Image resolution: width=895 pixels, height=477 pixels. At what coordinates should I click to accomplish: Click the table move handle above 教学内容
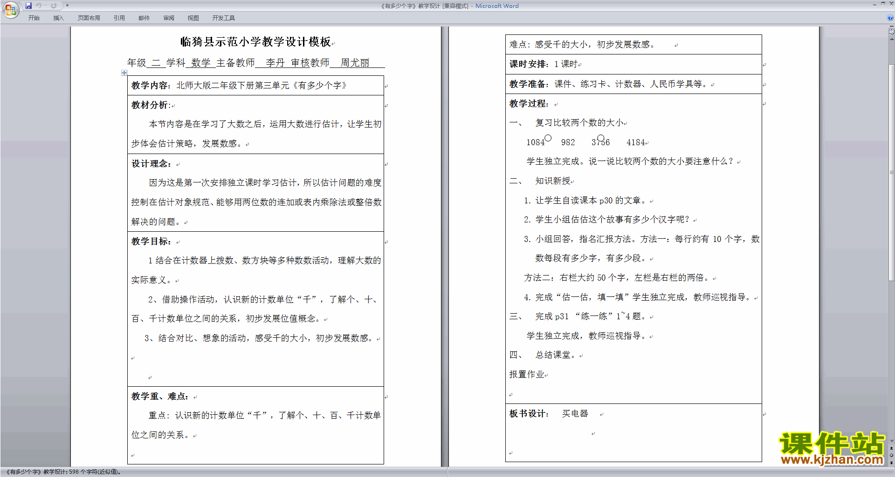(x=124, y=73)
